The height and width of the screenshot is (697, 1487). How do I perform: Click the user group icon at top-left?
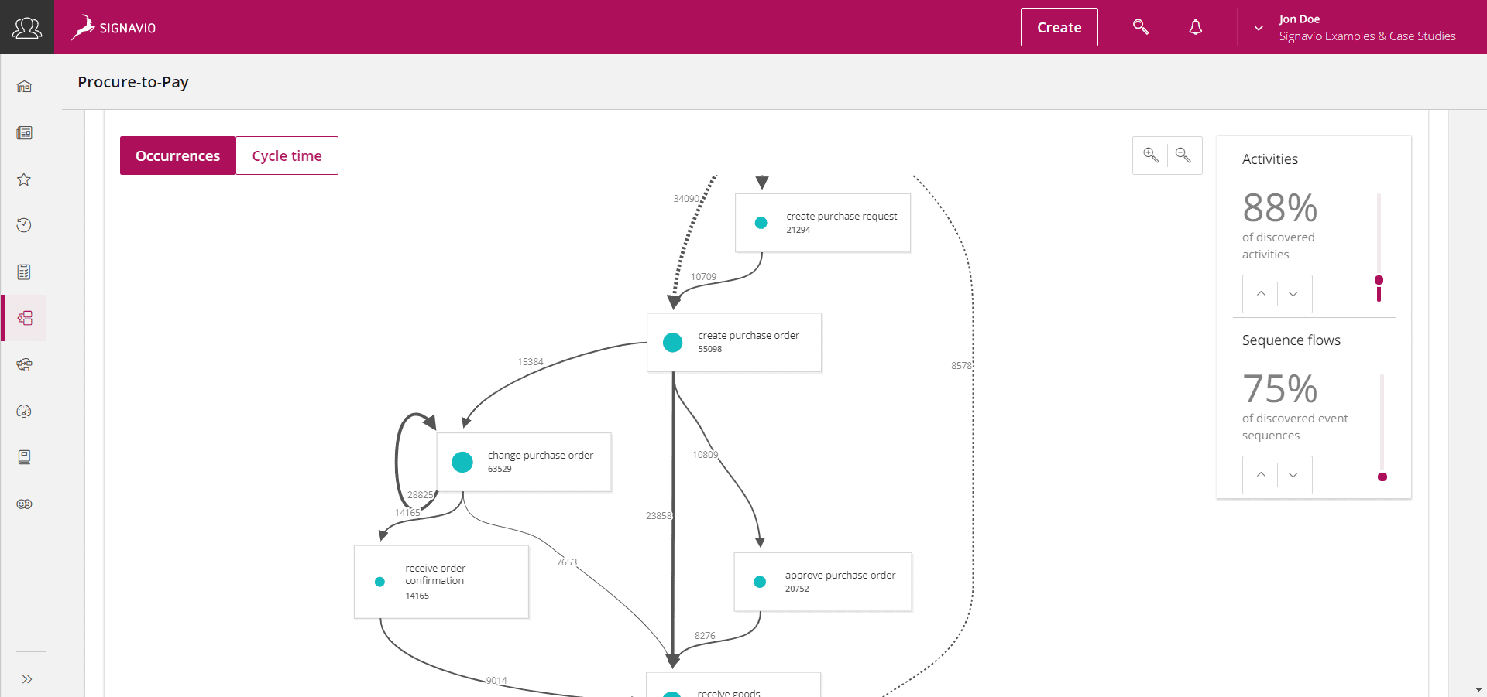point(27,27)
